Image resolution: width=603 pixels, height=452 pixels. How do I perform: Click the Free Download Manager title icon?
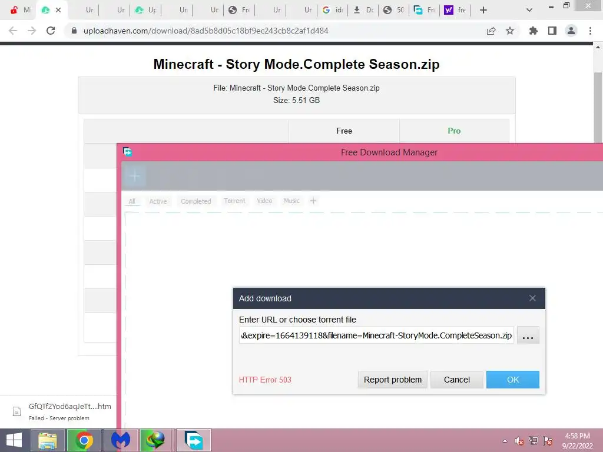point(128,152)
